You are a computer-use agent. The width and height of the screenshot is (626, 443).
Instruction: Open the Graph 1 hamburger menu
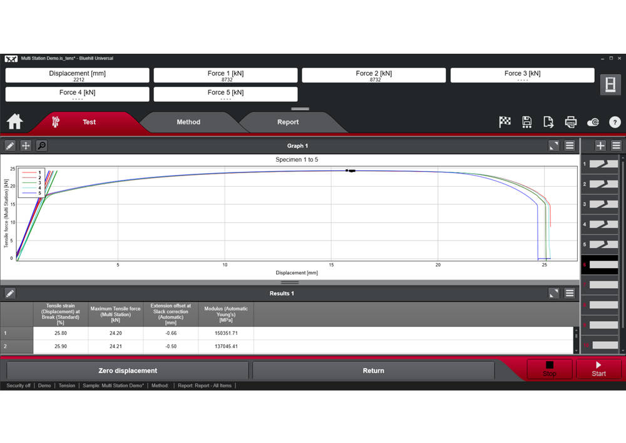[x=570, y=146]
